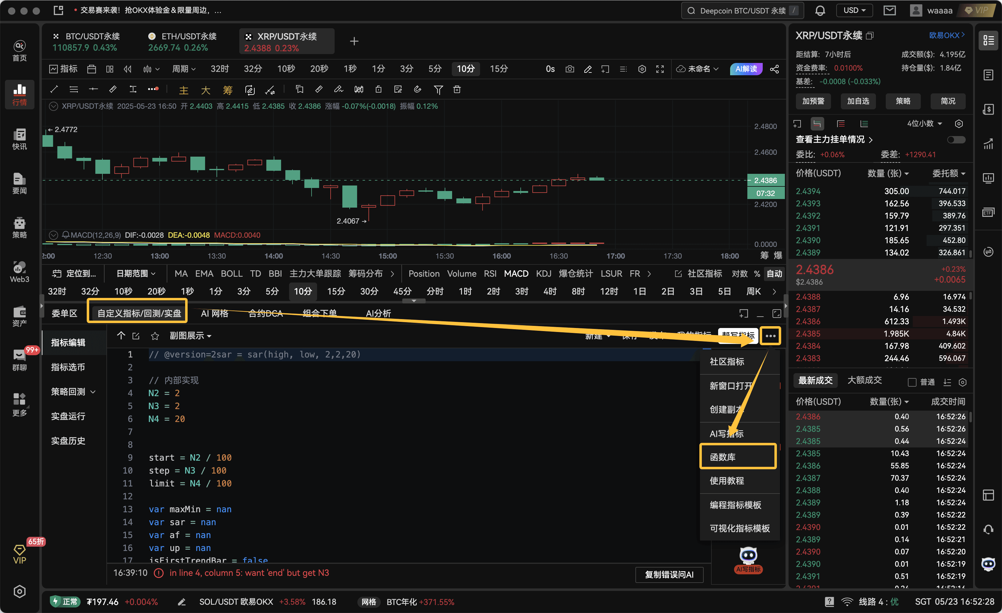Click the AI写指标 robot icon
The height and width of the screenshot is (613, 1002).
pos(748,560)
